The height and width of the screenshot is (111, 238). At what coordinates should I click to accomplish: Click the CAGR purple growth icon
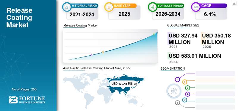click(x=196, y=7)
